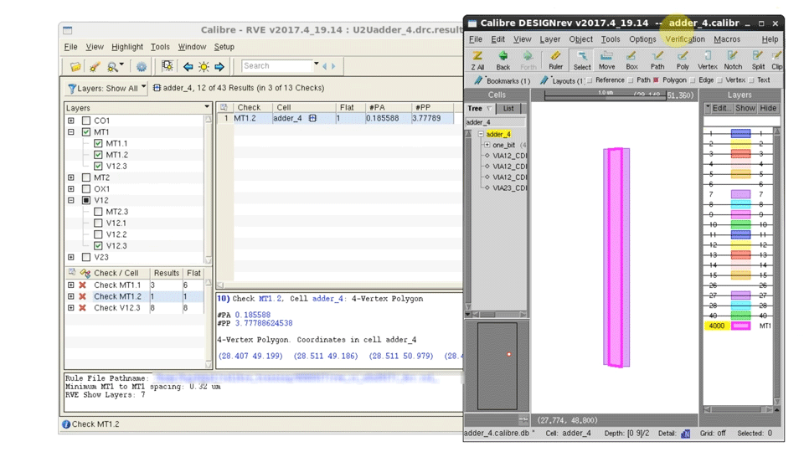Image resolution: width=804 pixels, height=452 pixels.
Task: Select the MT1 4000 magenta swatch
Action: tap(740, 326)
